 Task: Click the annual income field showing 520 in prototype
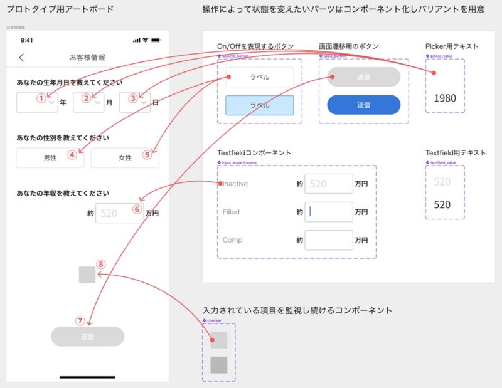tap(120, 213)
